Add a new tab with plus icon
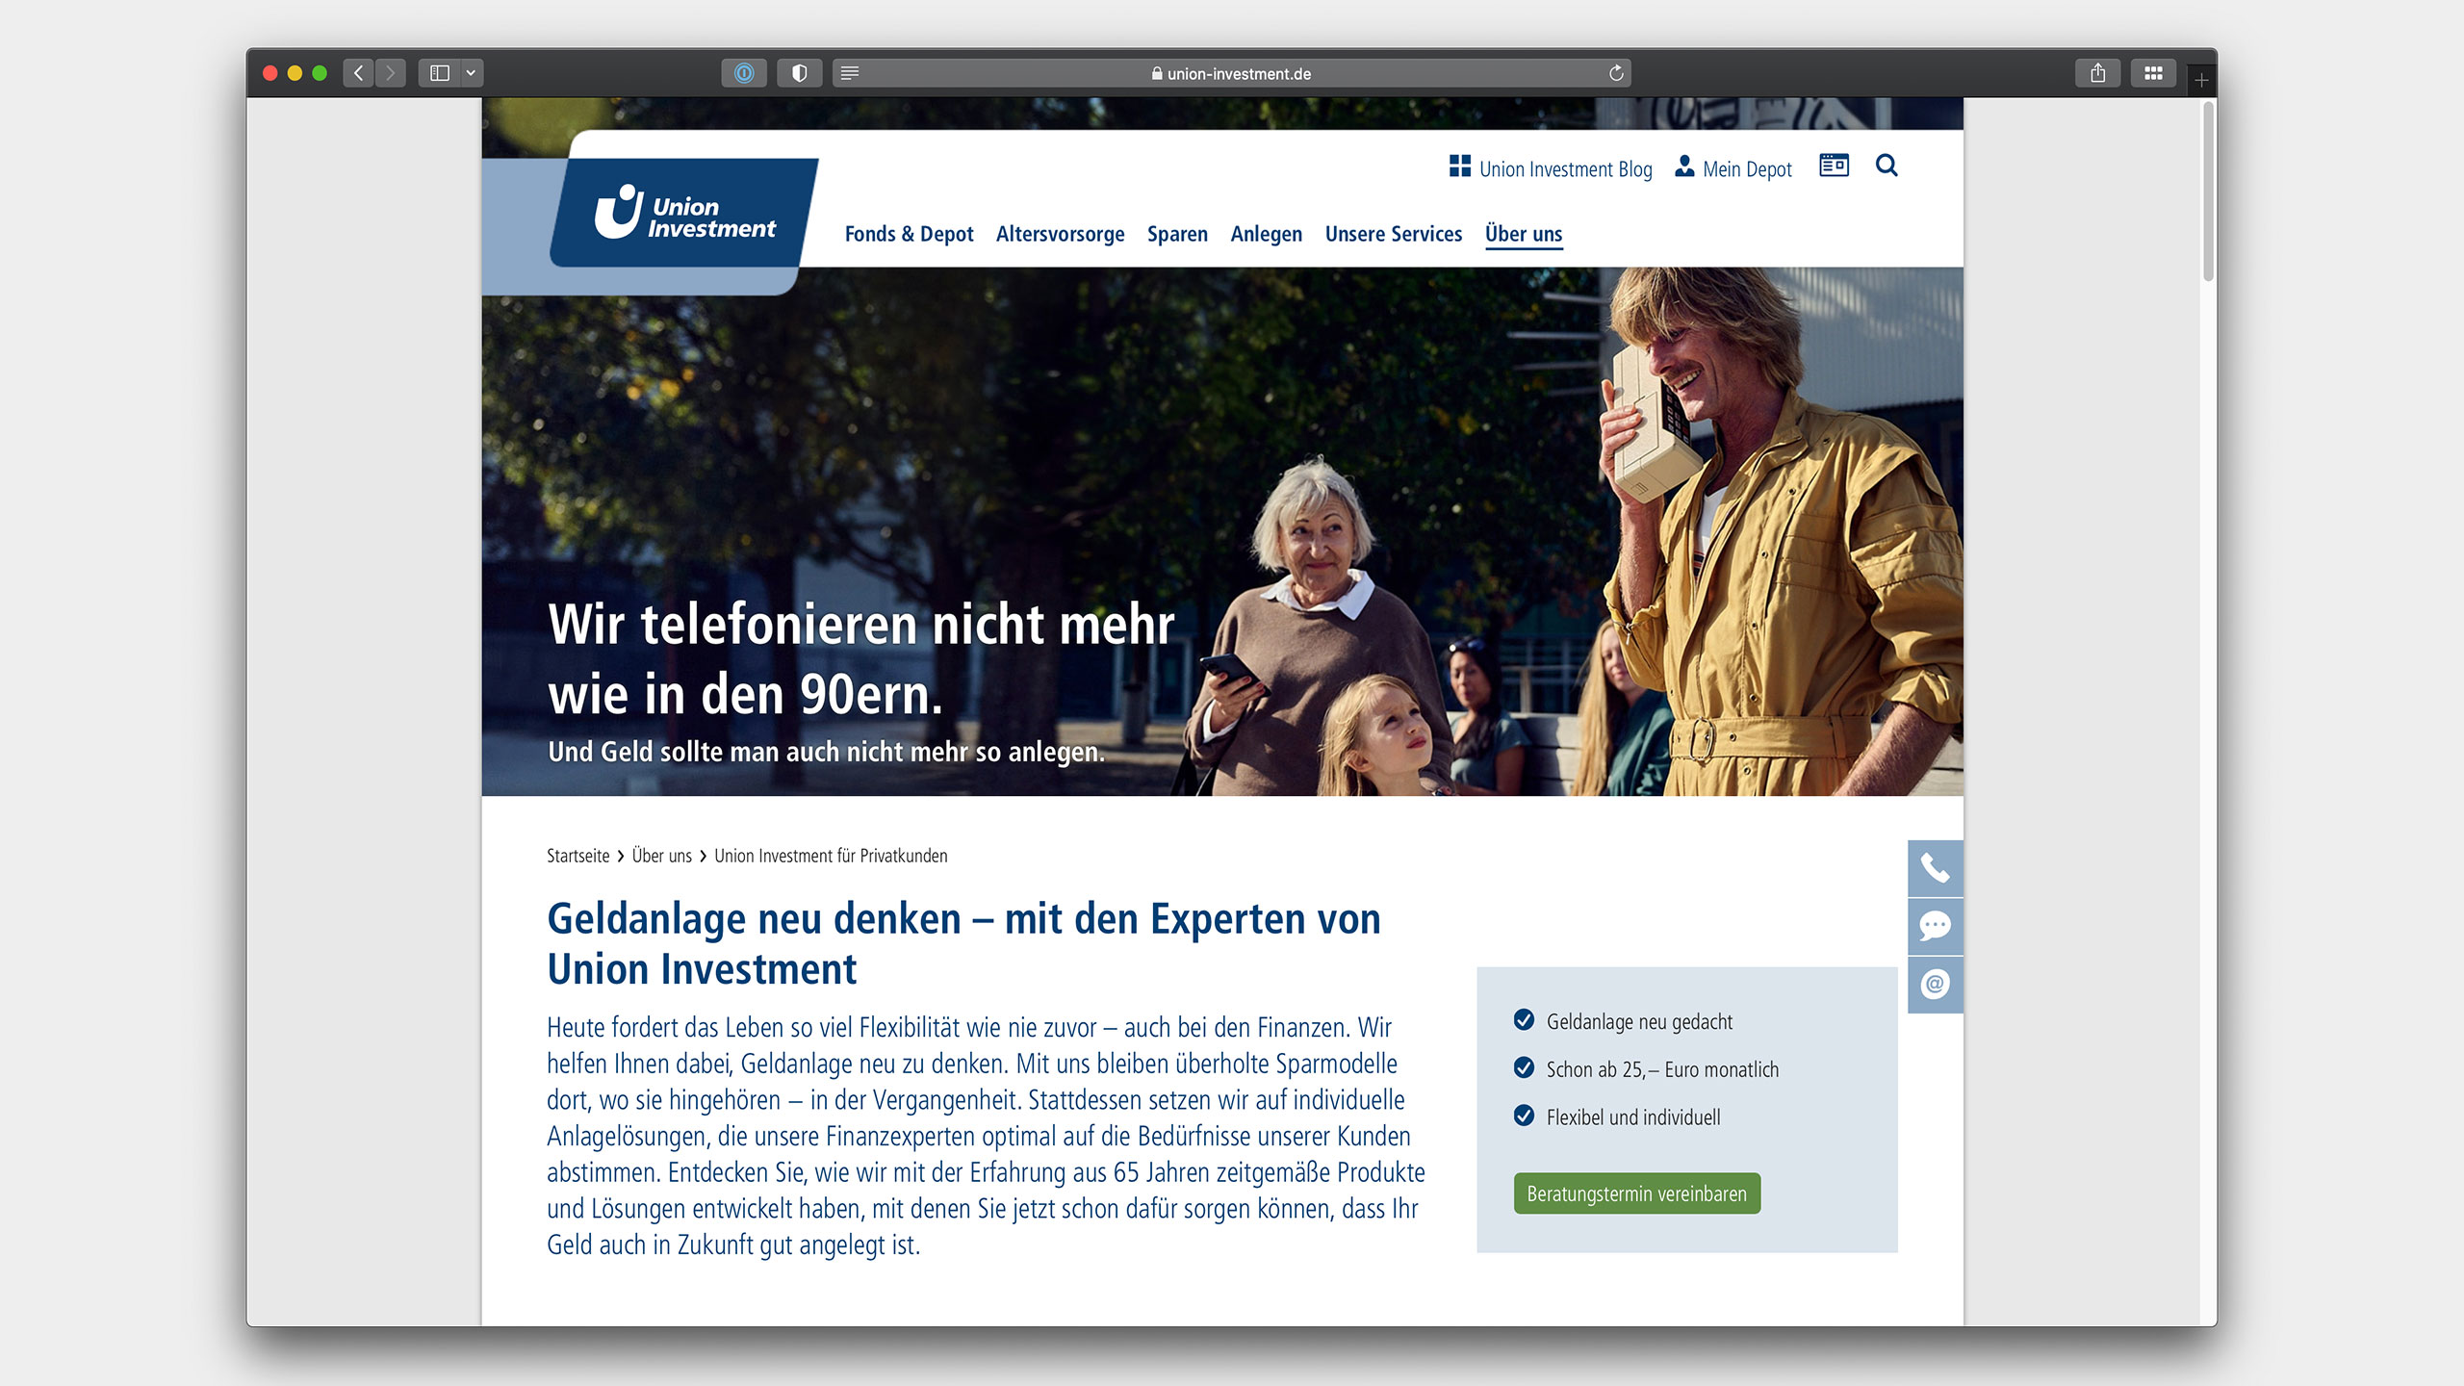The image size is (2464, 1386). [x=2201, y=80]
